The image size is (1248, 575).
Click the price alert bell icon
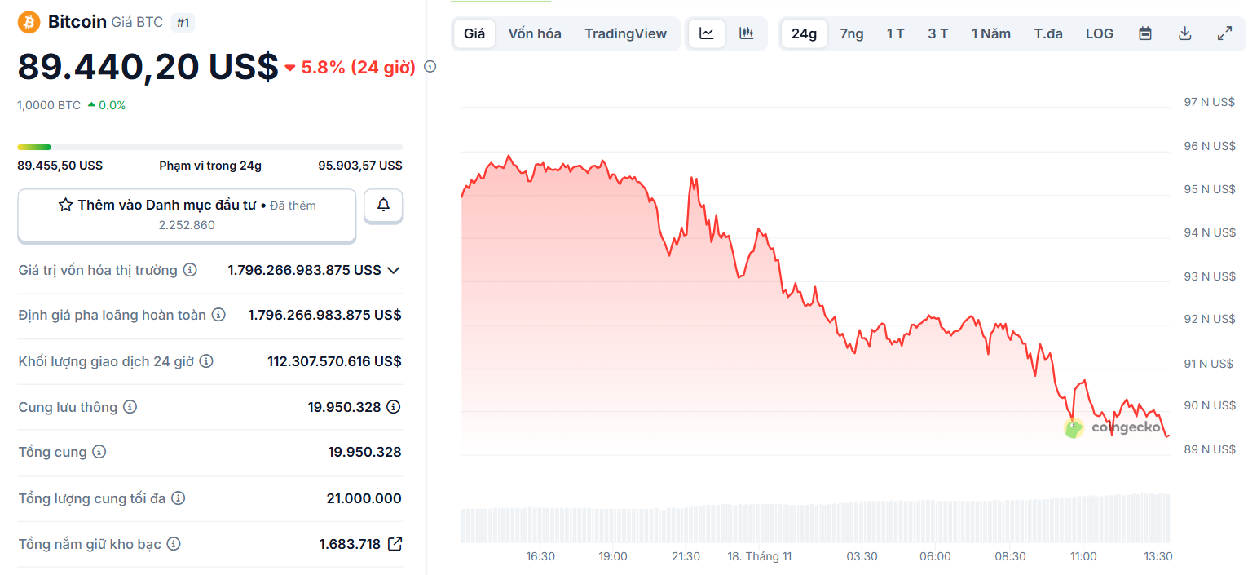pyautogui.click(x=383, y=206)
